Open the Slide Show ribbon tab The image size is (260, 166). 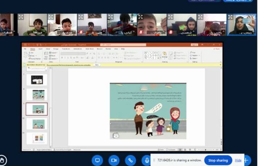point(89,49)
